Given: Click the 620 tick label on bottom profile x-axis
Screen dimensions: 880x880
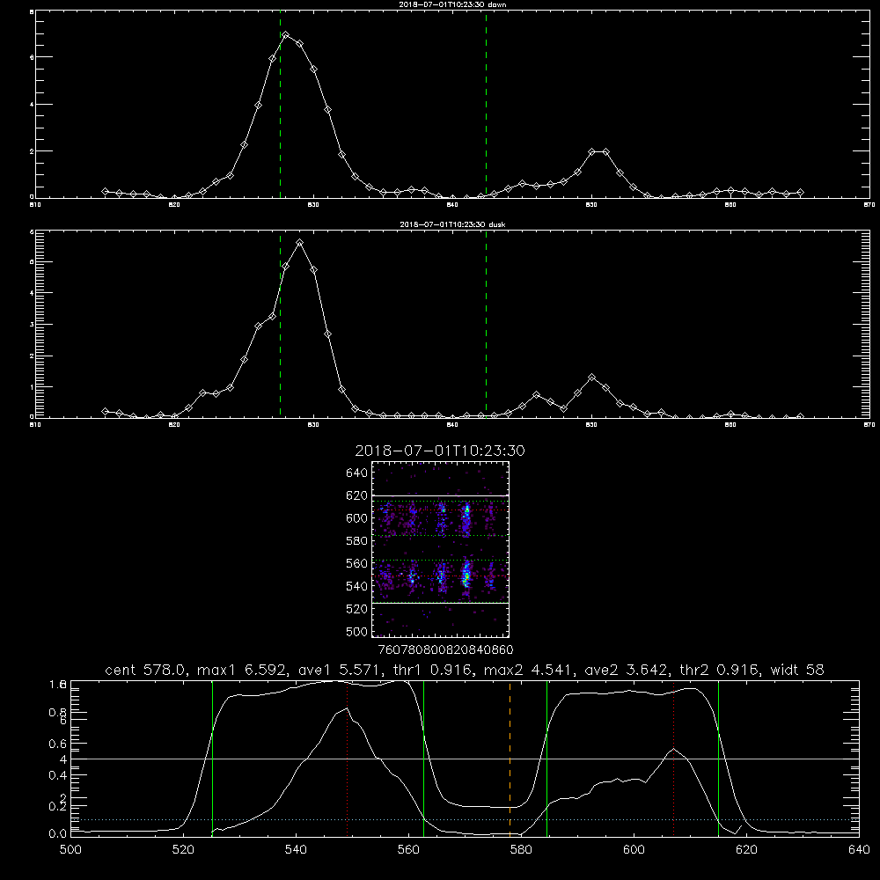Looking at the screenshot, I should pyautogui.click(x=746, y=850).
